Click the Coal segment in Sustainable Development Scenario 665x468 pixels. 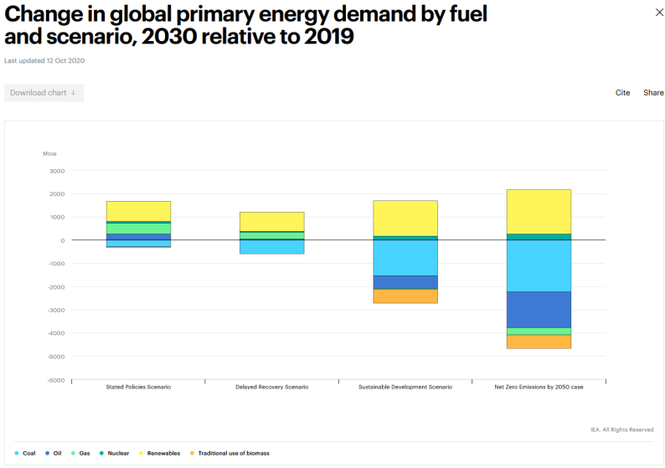[x=405, y=258]
